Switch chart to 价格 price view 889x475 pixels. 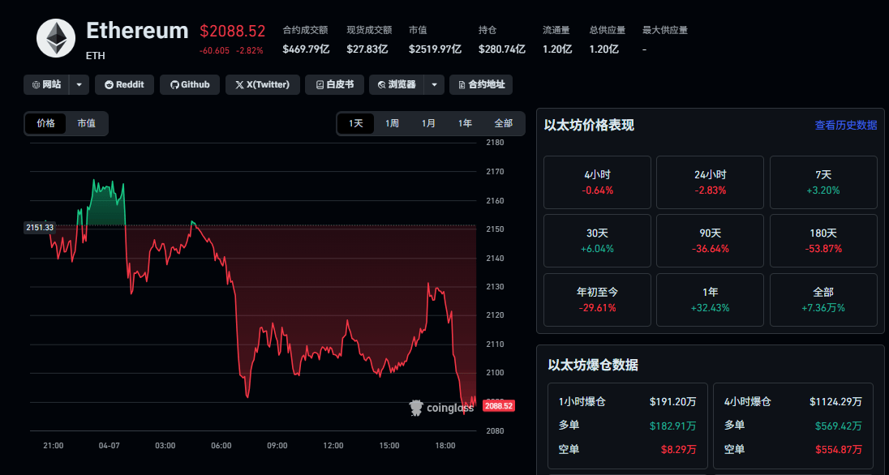click(x=46, y=123)
